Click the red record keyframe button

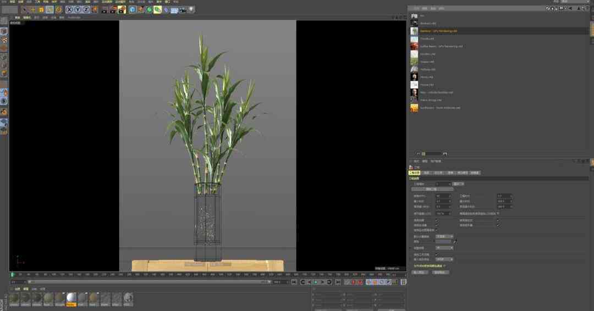[354, 282]
